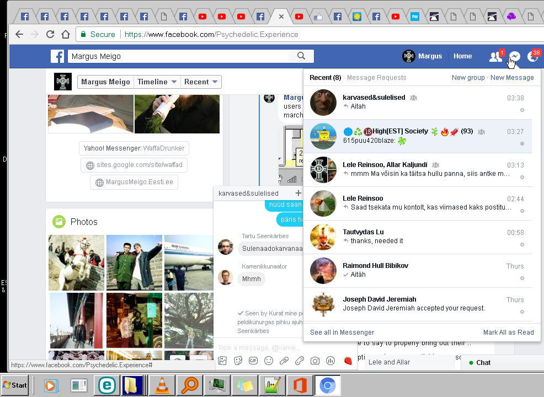
Task: Open the Raimond Hull Bibikov conversation
Action: click(418, 271)
